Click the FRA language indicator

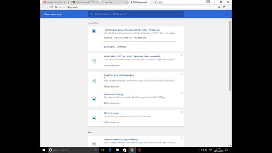(210, 150)
